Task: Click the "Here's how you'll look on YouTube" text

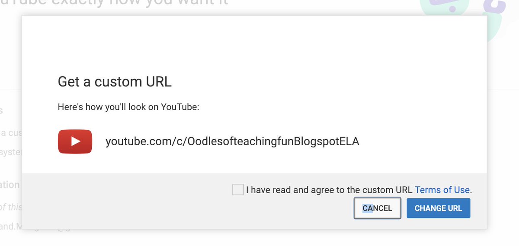Action: tap(128, 107)
